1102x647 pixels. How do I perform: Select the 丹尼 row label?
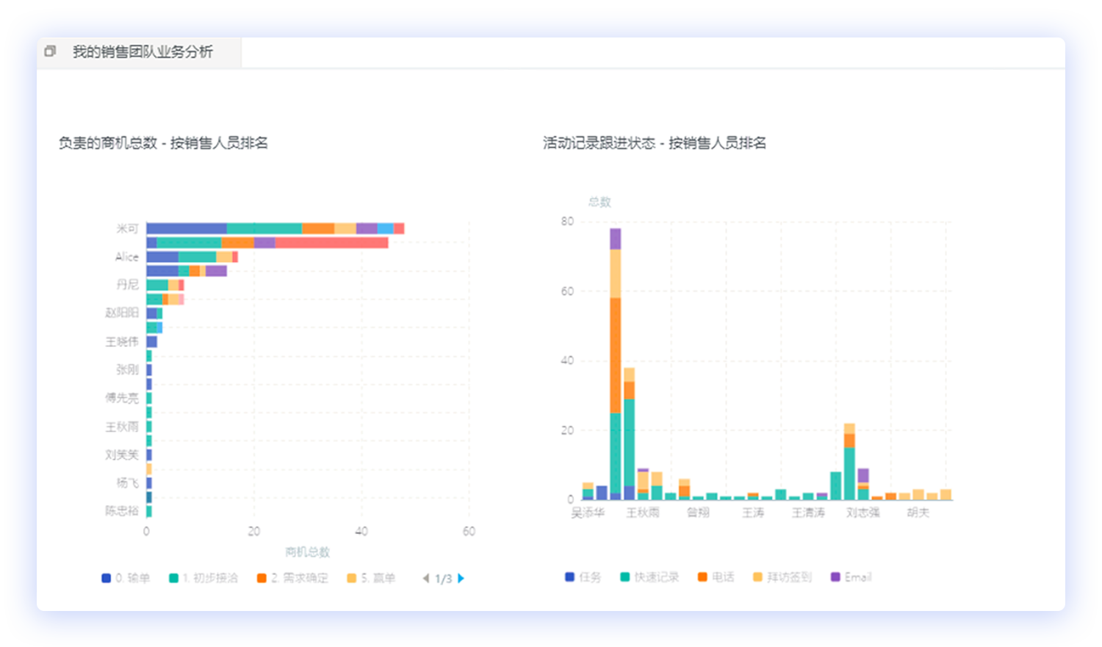(x=127, y=285)
